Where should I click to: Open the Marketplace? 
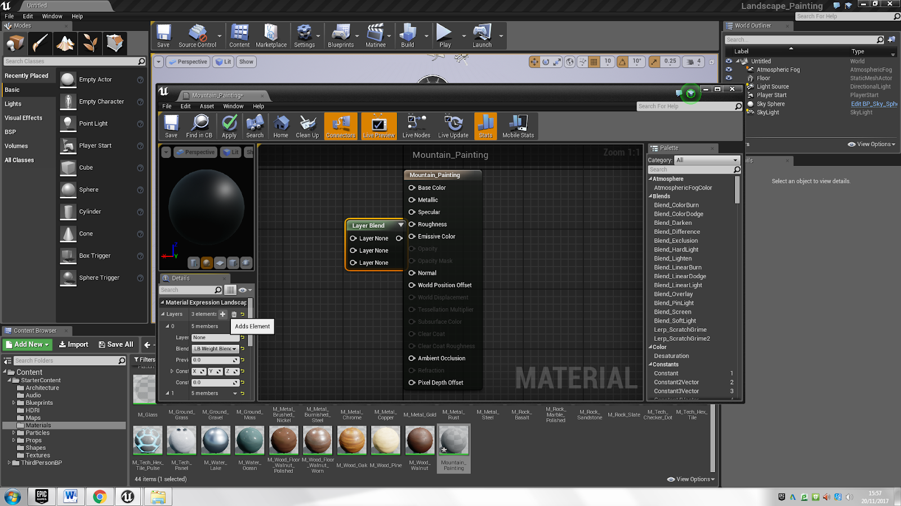pos(271,36)
